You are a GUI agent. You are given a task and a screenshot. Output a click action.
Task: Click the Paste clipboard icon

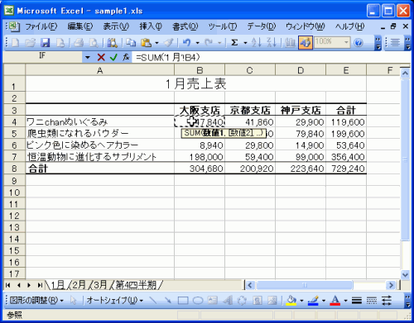(x=146, y=42)
